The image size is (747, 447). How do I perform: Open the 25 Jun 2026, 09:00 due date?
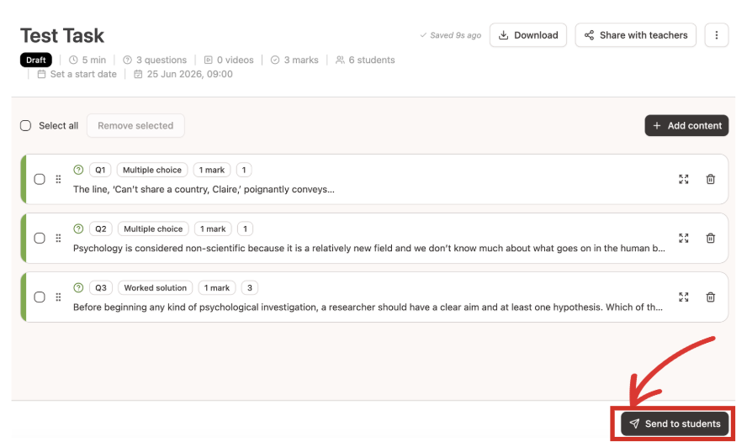pos(183,74)
